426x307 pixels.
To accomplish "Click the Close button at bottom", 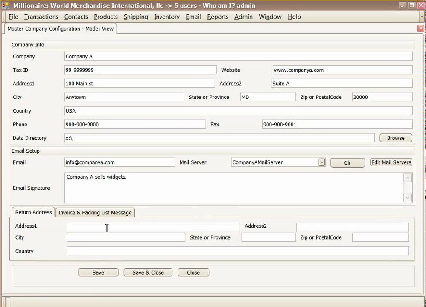I will 193,272.
